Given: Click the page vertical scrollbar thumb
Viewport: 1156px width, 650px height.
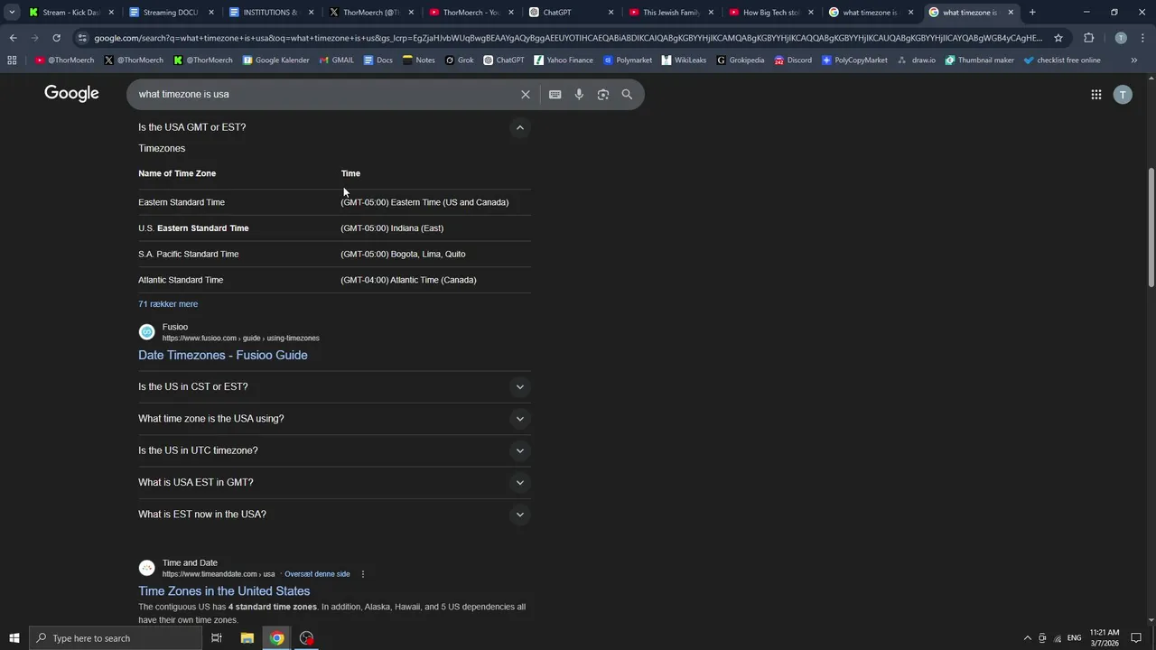Looking at the screenshot, I should (1151, 227).
